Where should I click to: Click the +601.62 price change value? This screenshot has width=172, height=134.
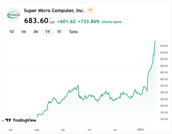point(66,22)
